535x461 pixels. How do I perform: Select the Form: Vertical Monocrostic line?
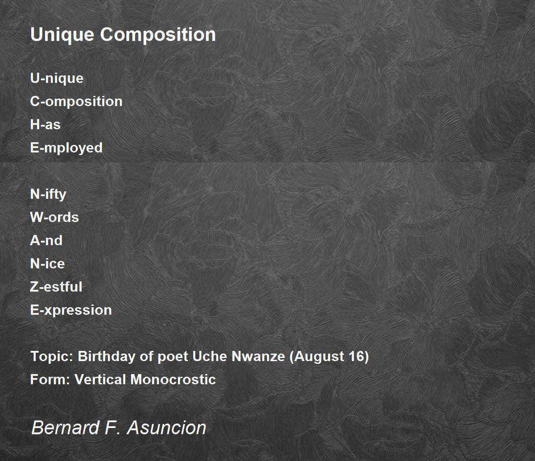coord(123,380)
